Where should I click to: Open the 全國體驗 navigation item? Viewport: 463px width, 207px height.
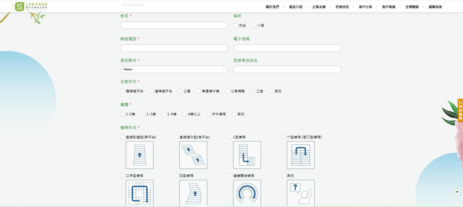[412, 6]
